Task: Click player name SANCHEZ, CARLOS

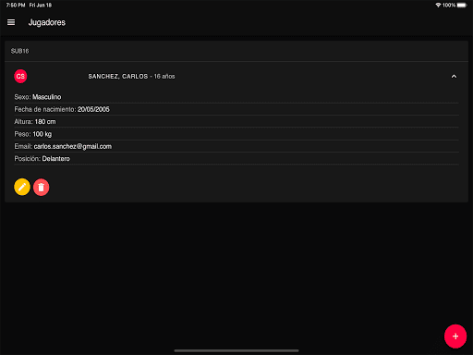Action: [118, 77]
